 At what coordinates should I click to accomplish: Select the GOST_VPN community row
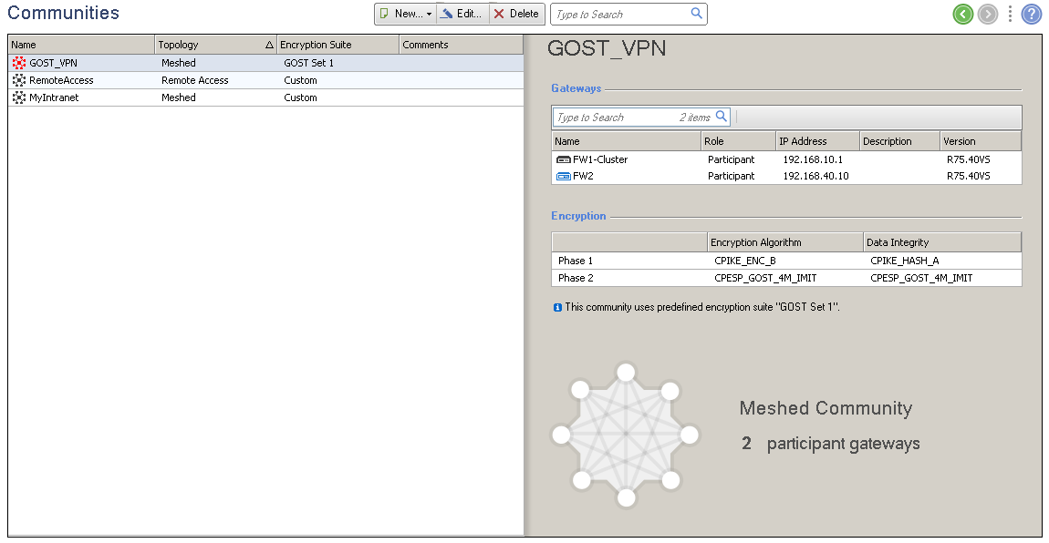[265, 63]
